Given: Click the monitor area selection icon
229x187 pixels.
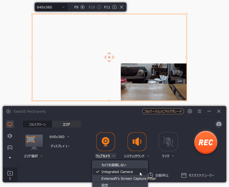Looking at the screenshot, I should pos(34,142).
